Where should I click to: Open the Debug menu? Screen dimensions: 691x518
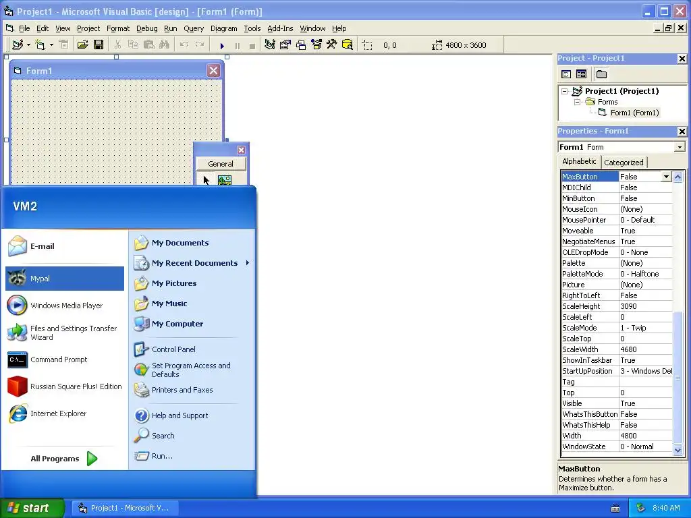pos(146,28)
